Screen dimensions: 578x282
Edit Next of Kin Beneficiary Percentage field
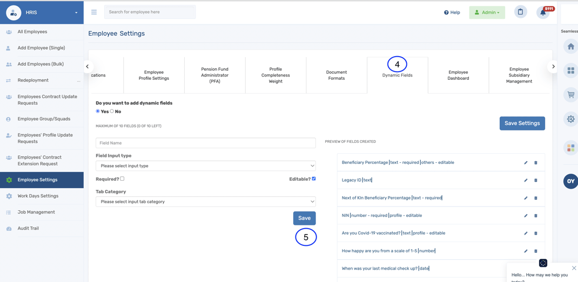(526, 198)
